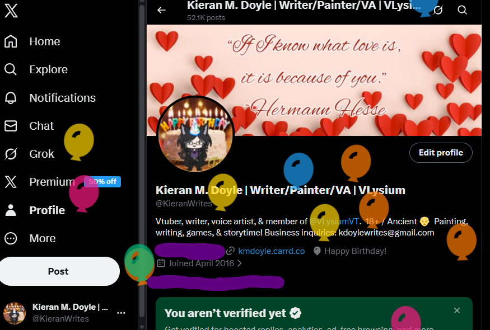Image resolution: width=490 pixels, height=330 pixels.
Task: Click the profile display name heading
Action: (281, 190)
